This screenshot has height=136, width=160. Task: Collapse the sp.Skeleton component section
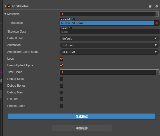5,6
